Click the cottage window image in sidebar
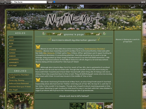 [20, 101]
